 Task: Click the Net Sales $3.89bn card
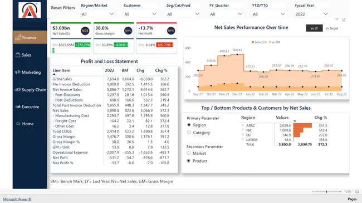click(x=71, y=38)
